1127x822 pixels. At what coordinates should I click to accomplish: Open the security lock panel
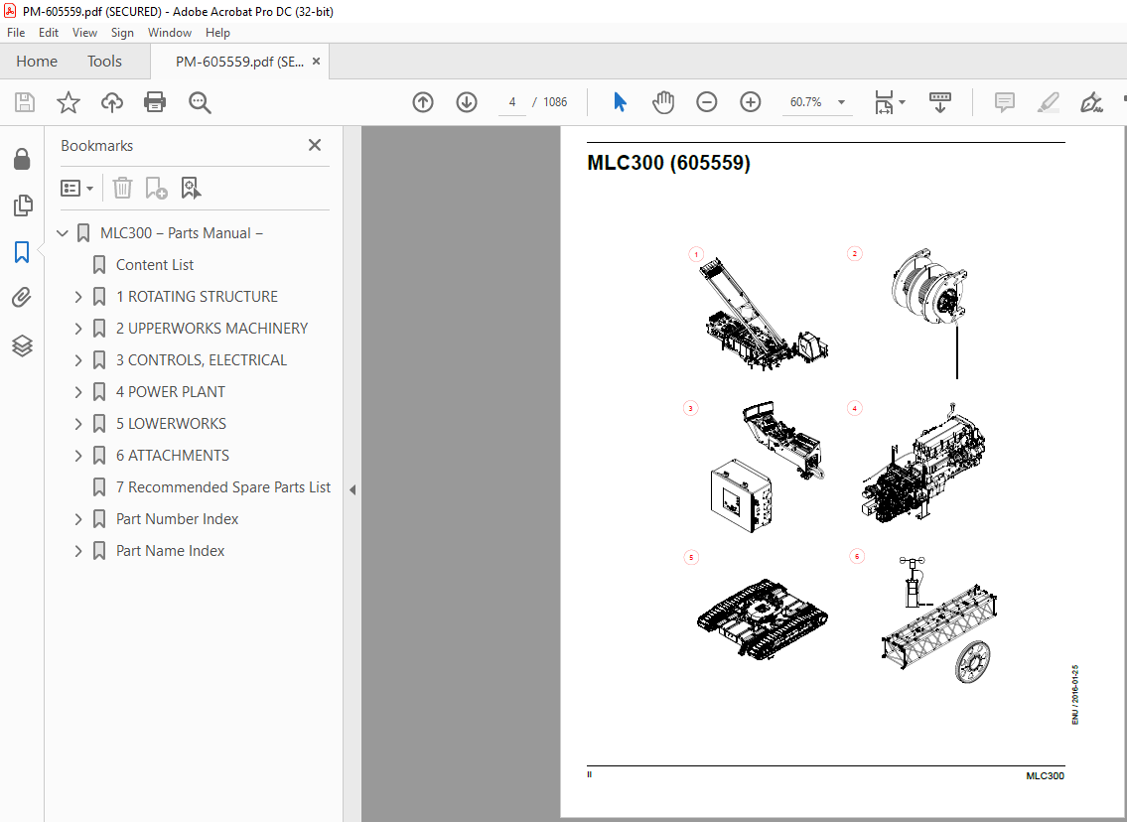click(22, 159)
